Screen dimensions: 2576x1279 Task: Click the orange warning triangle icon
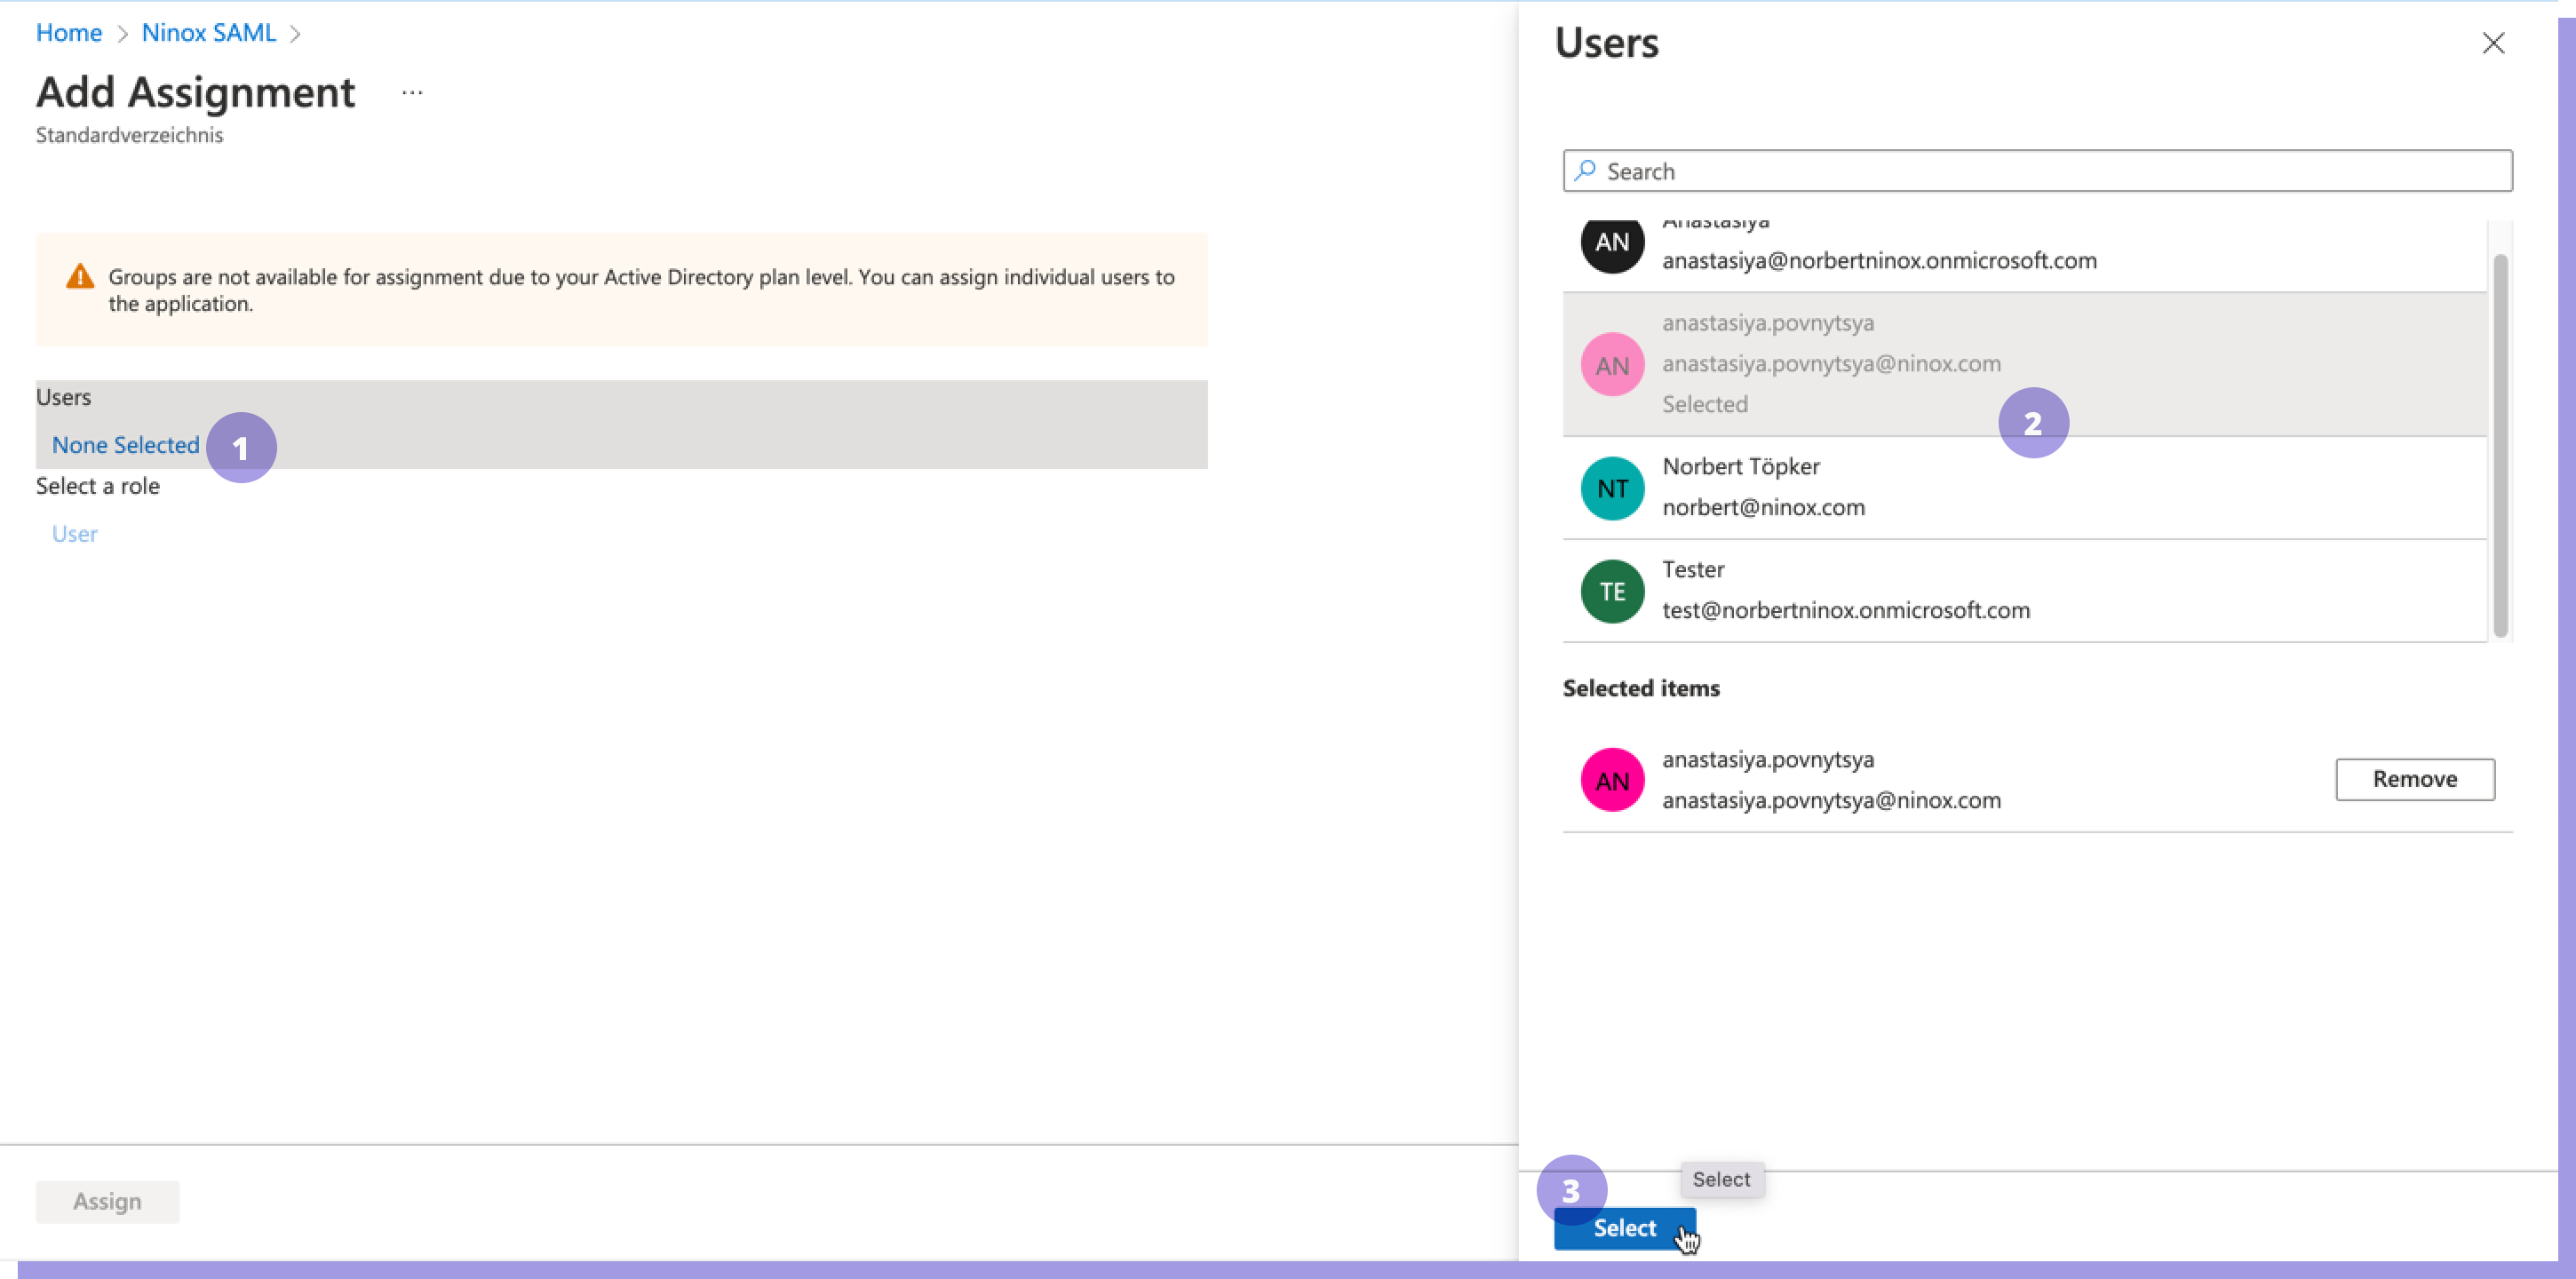(80, 277)
